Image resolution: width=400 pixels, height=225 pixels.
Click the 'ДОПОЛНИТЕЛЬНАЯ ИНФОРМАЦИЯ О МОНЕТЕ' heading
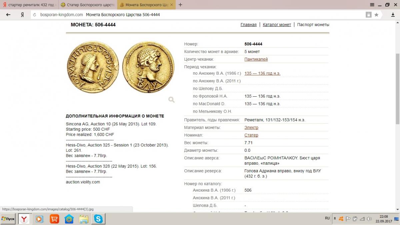115,116
